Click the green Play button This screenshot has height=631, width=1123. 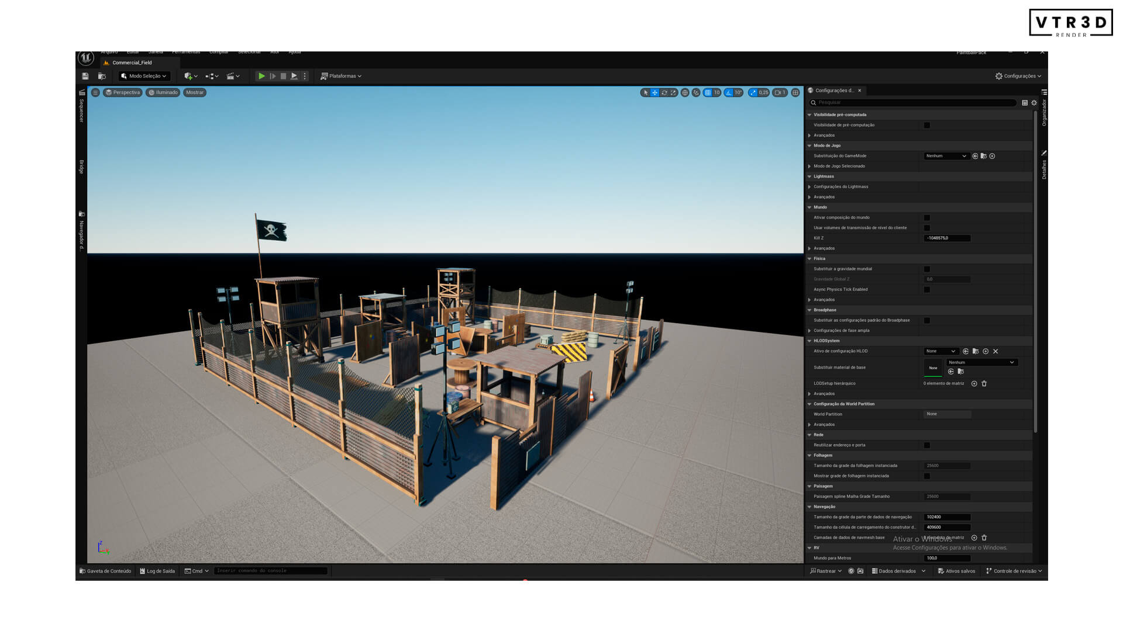pos(261,76)
